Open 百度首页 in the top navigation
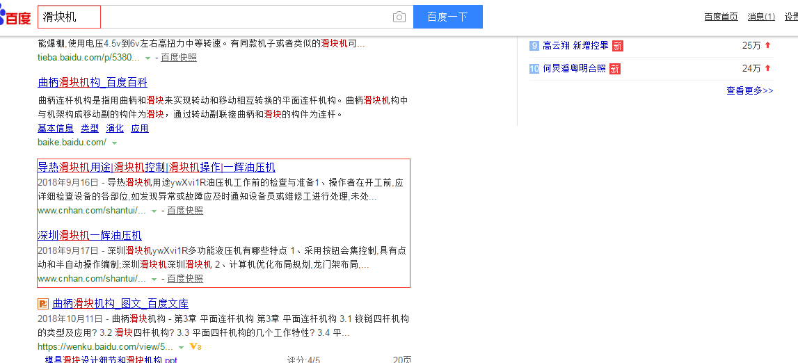798x363 pixels. pos(721,17)
